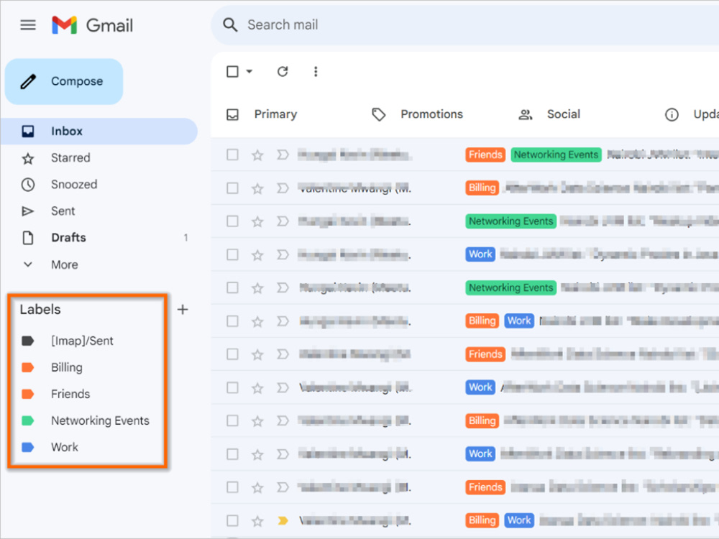Viewport: 719px width, 539px height.
Task: Open the main menu hamburger icon
Action: coord(28,24)
